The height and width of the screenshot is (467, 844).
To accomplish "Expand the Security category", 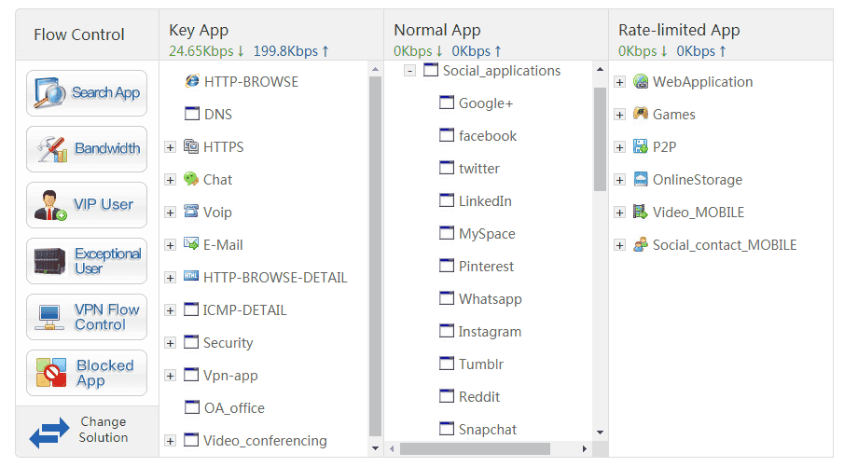I will (170, 343).
